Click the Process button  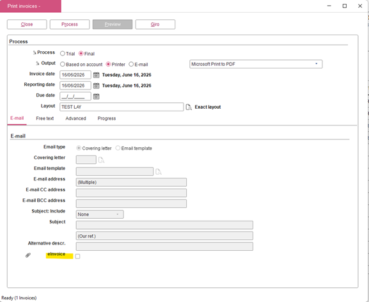[x=70, y=24]
